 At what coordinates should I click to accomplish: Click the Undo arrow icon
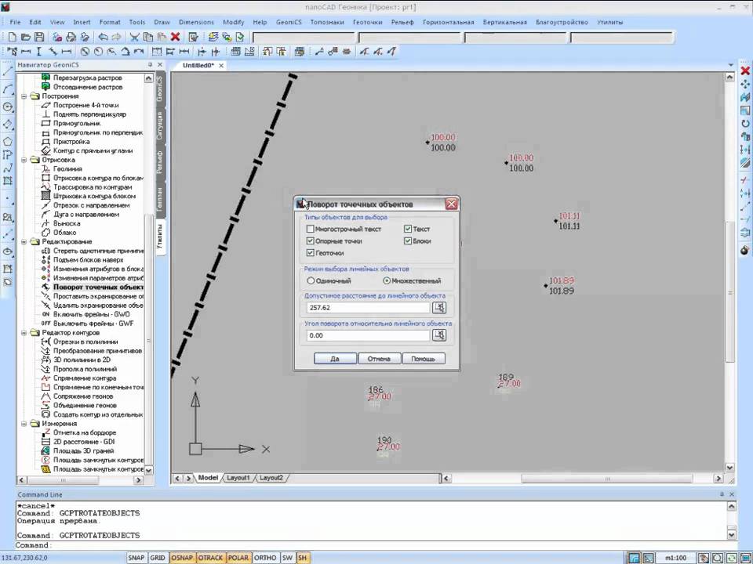(x=103, y=37)
